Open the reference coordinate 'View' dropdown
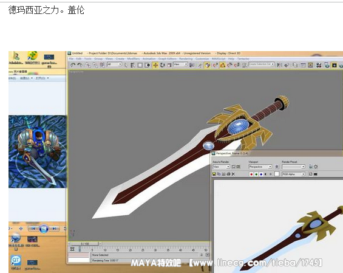The image size is (343, 273). click(180, 64)
